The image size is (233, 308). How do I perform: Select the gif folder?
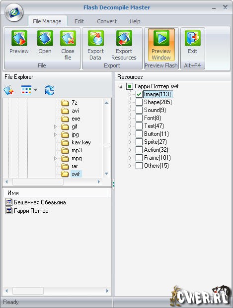[74, 126]
